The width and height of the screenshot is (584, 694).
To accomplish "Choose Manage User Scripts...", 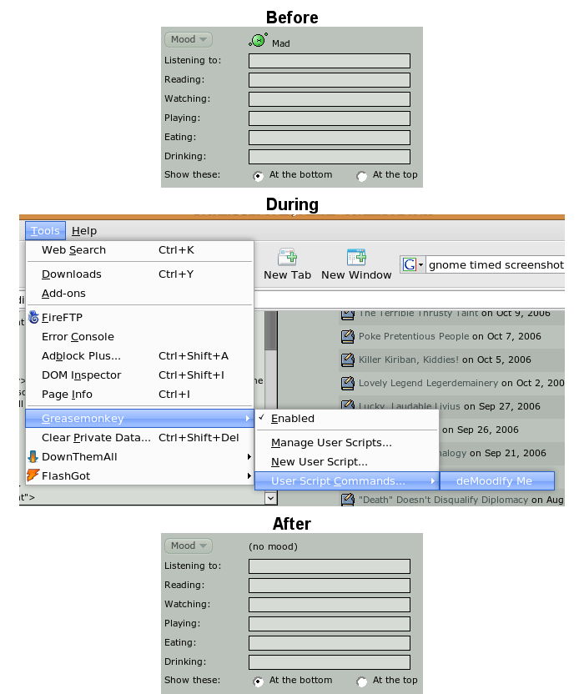I will 347,443.
